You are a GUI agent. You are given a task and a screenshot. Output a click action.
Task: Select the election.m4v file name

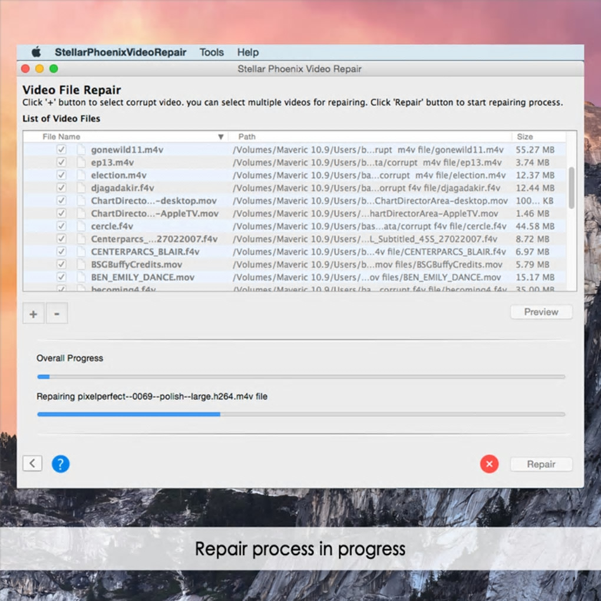[118, 175]
